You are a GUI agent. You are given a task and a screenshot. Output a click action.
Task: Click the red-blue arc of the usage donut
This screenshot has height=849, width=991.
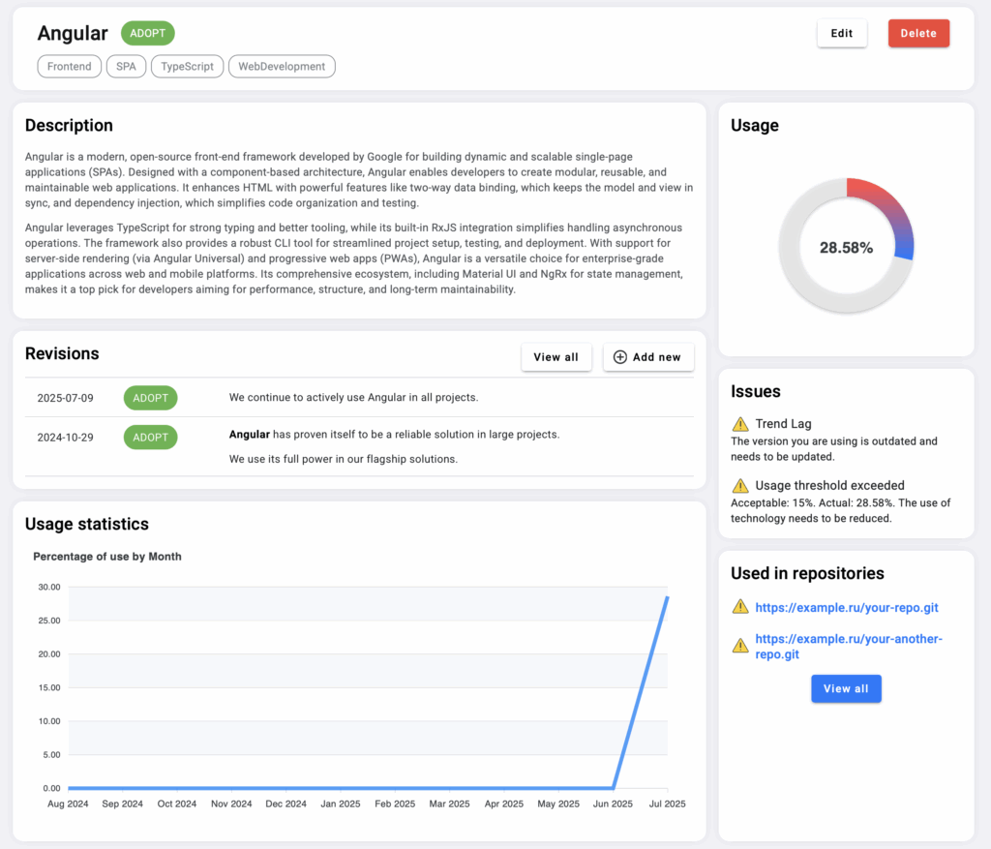891,212
